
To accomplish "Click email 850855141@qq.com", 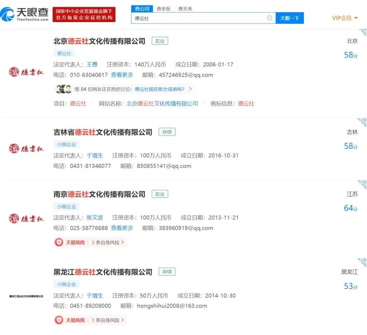I will tap(164, 166).
